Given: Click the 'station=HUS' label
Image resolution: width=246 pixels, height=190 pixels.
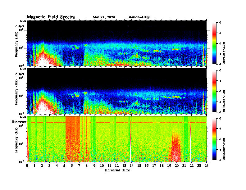Looking at the screenshot, I should [139, 17].
